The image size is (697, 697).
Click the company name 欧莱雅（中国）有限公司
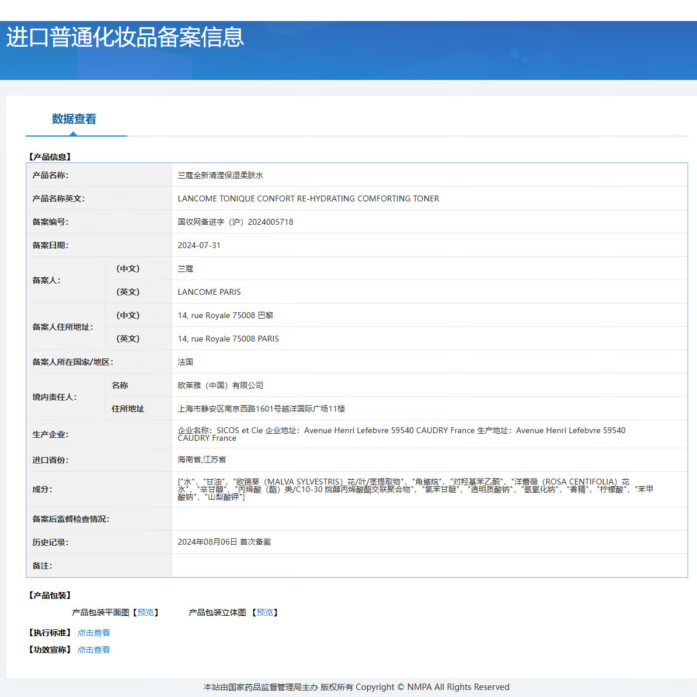coord(220,385)
